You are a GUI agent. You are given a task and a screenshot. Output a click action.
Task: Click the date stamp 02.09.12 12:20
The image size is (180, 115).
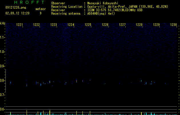point(17,13)
